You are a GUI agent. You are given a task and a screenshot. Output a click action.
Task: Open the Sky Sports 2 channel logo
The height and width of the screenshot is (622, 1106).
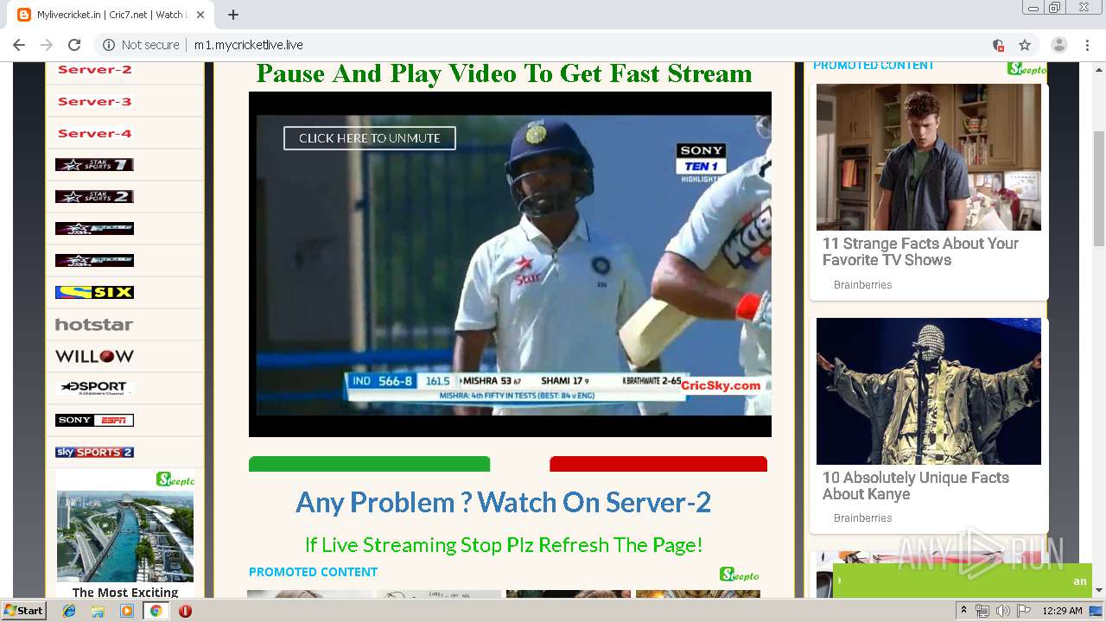tap(94, 452)
